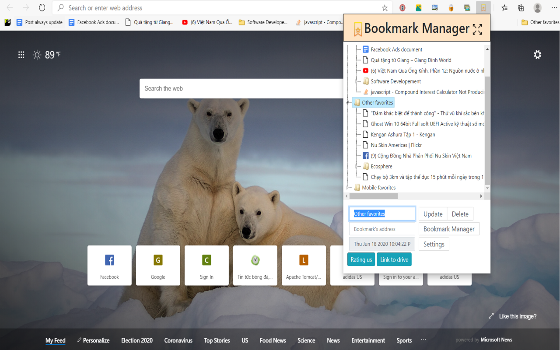Click the Bookmark Manager extension icon in toolbar

click(483, 8)
